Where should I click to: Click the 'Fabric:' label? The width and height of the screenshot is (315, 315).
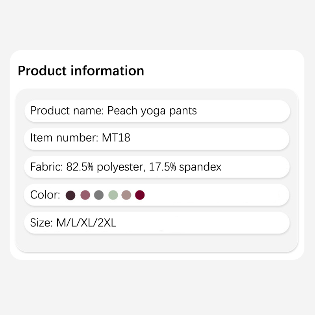(44, 167)
